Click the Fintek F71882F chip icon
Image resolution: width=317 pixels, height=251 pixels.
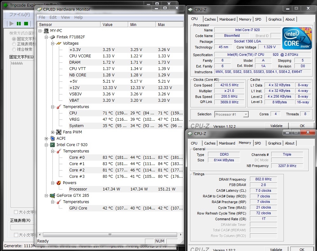pos(52,37)
